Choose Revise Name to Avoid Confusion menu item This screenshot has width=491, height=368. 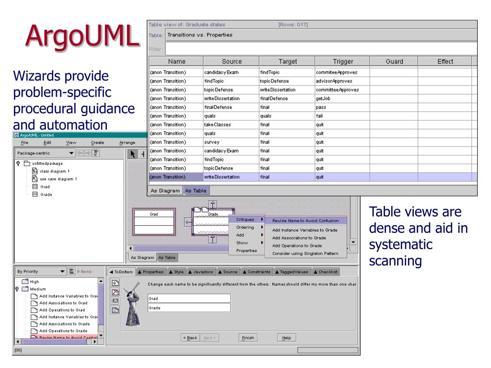tap(305, 220)
